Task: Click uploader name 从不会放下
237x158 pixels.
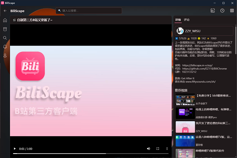Action: pos(201,103)
